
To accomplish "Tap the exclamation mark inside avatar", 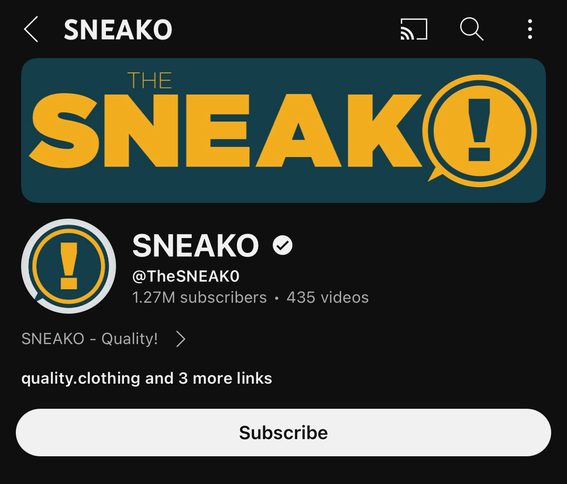I will coord(69,266).
